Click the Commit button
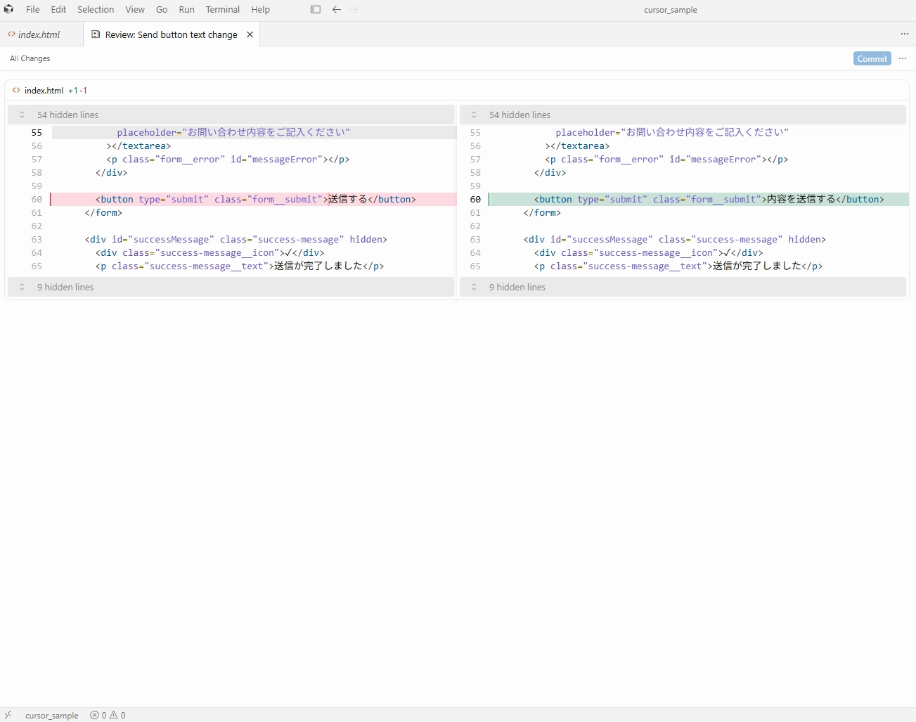This screenshot has width=916, height=722. pos(872,59)
